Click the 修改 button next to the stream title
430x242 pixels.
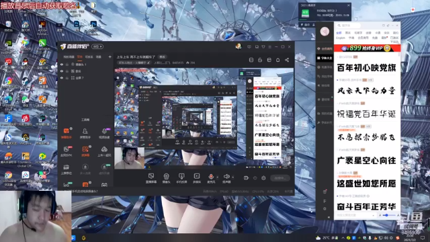pos(163,56)
